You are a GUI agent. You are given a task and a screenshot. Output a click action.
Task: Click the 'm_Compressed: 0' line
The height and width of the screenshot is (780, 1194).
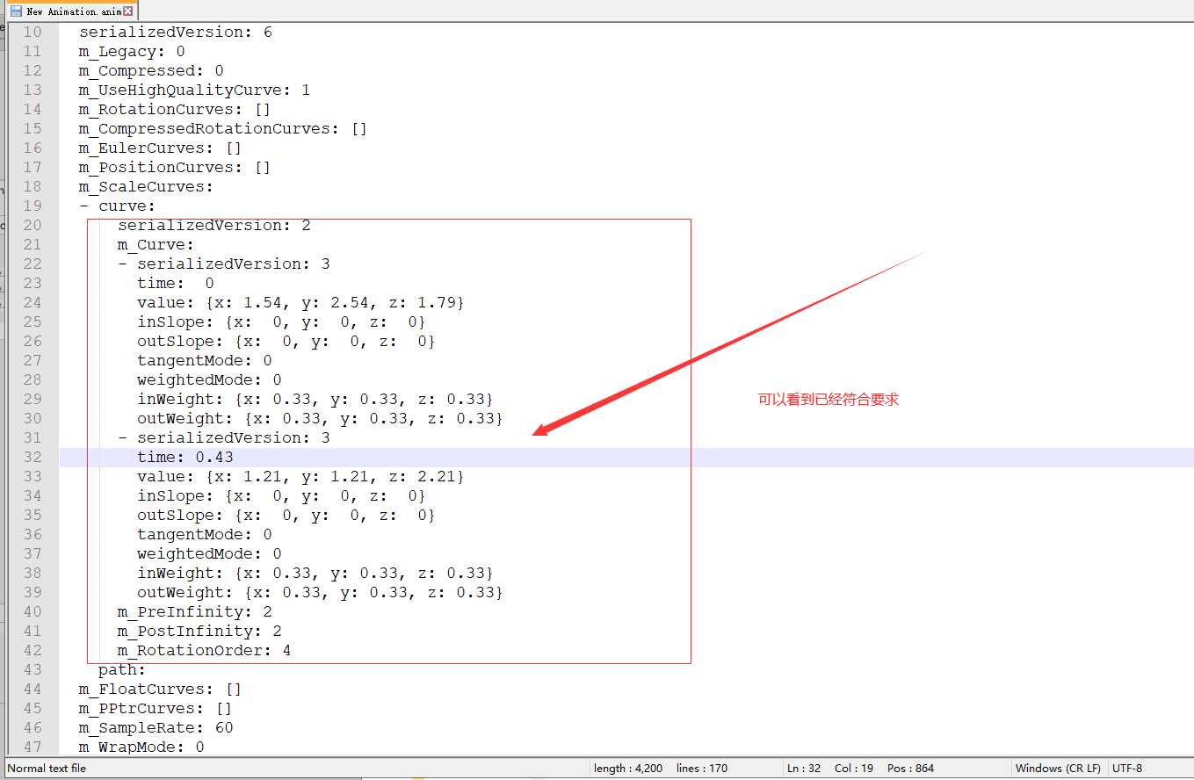pyautogui.click(x=151, y=70)
